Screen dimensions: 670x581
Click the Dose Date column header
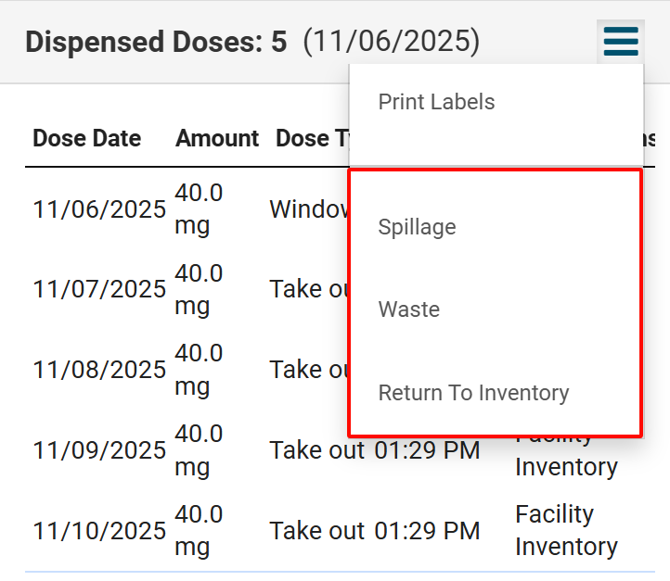coord(86,139)
